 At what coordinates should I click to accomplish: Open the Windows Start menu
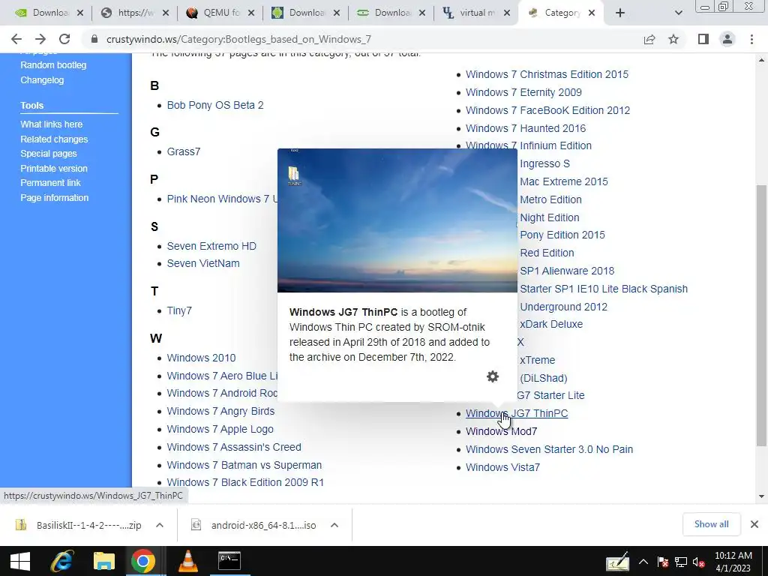click(x=20, y=561)
